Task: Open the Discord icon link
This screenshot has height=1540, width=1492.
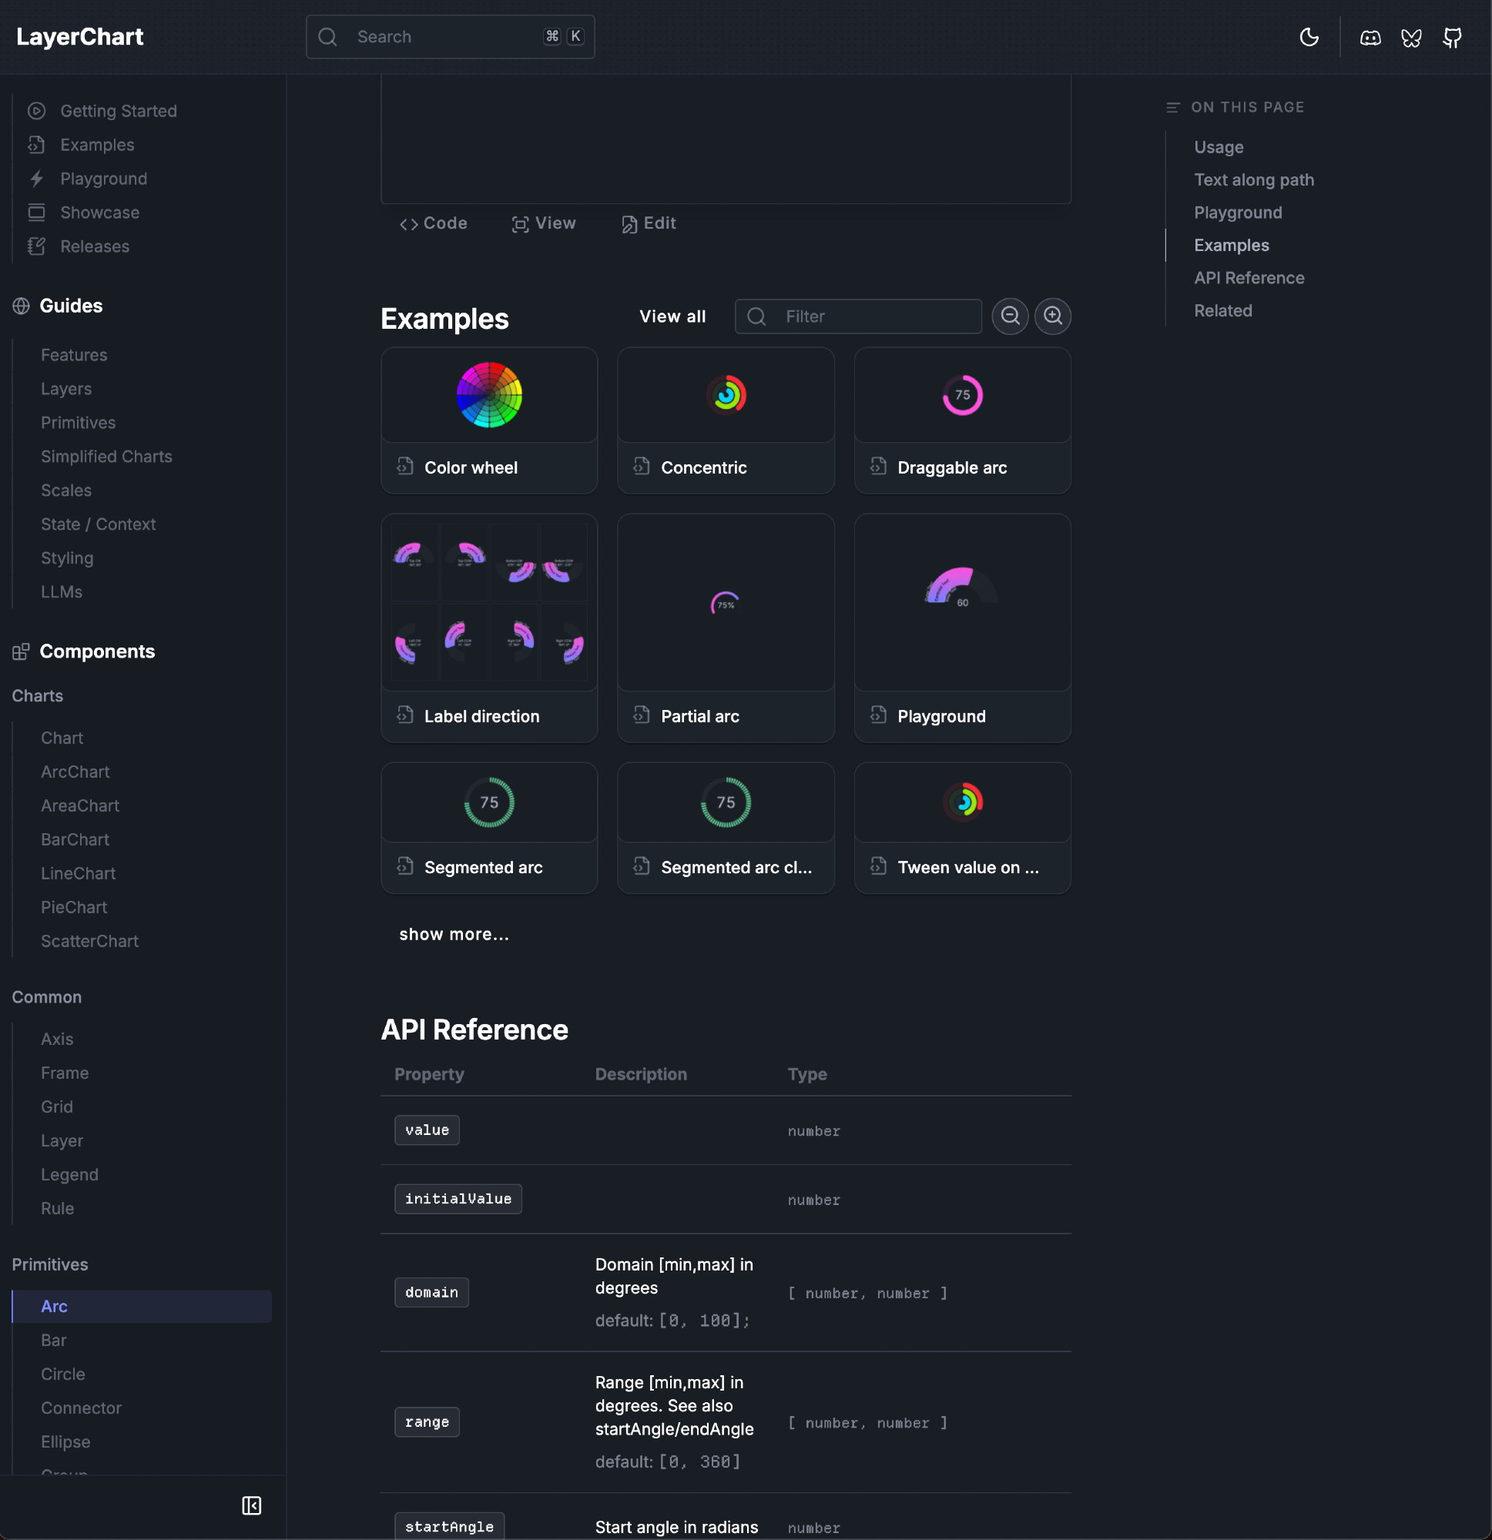Action: click(1370, 37)
